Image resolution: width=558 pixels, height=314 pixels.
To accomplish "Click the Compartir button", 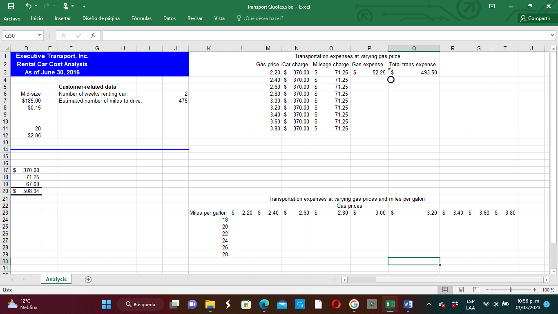I will [535, 18].
